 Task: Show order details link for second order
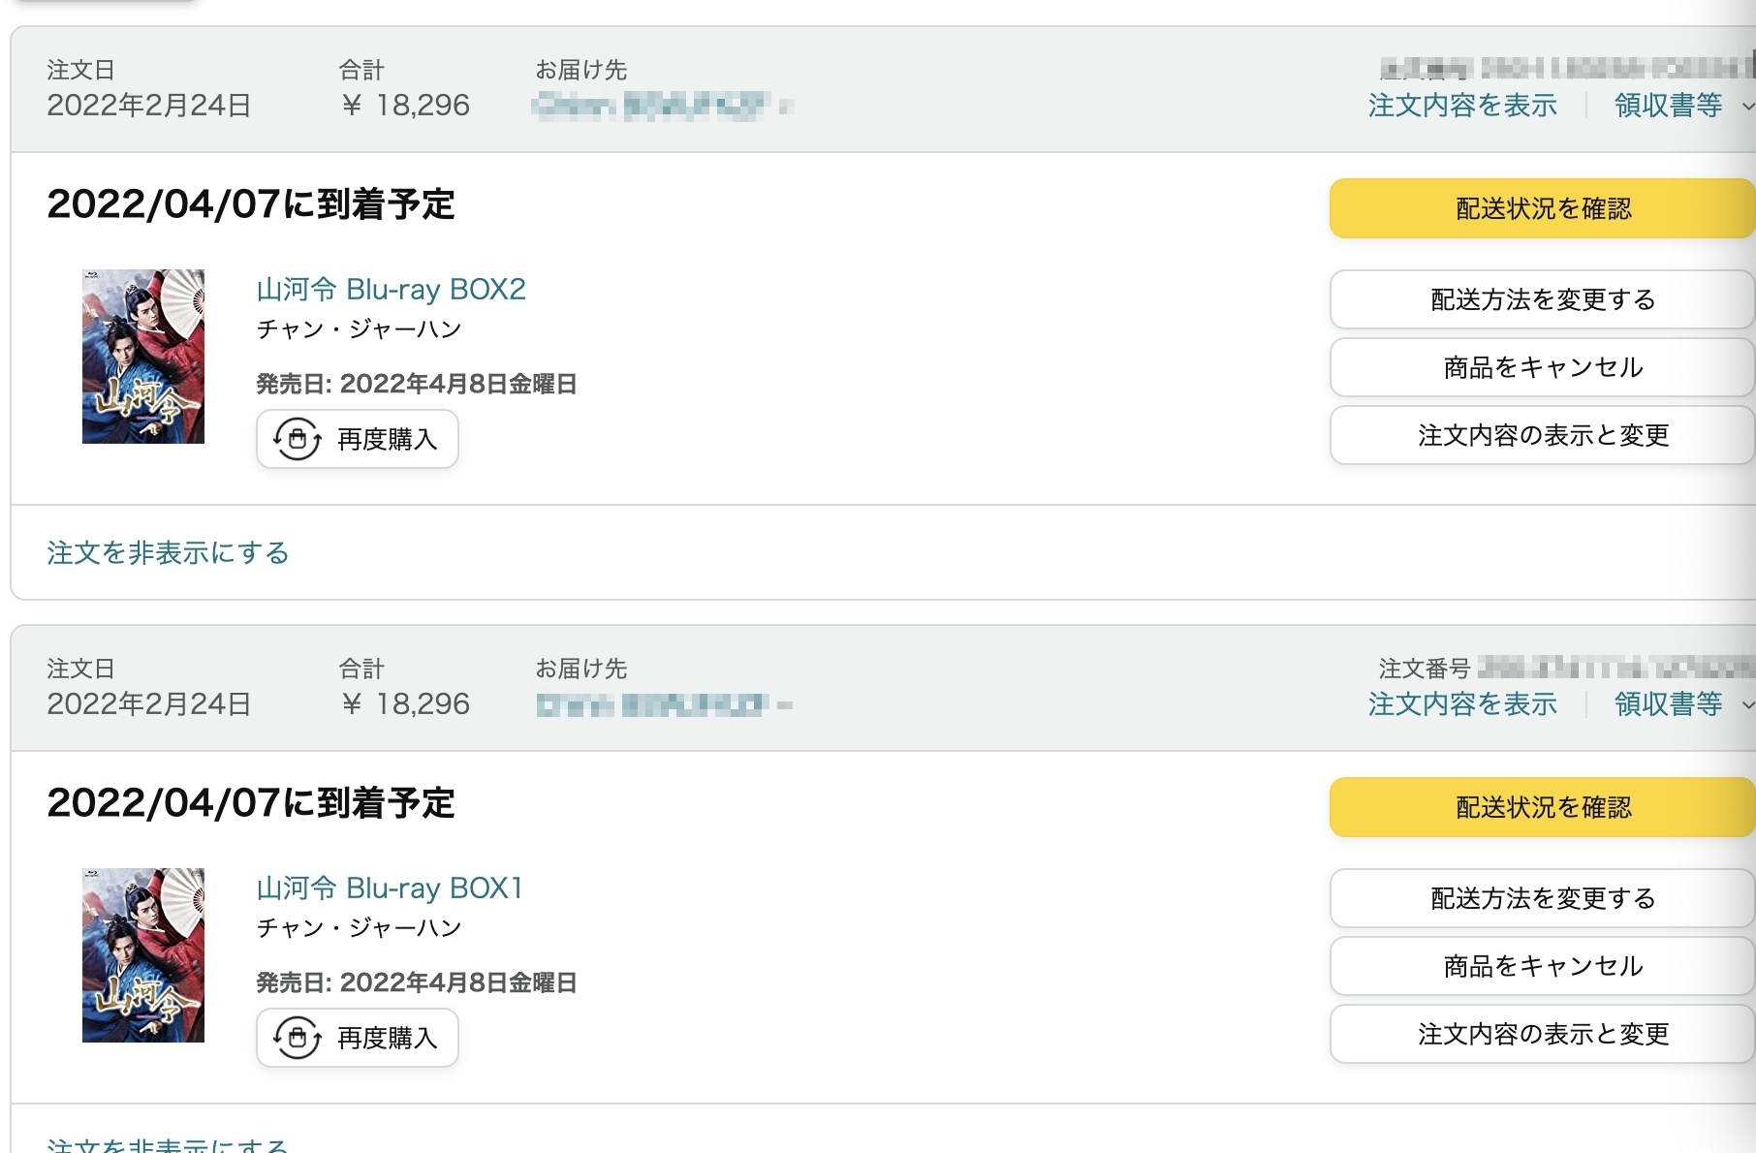pos(1462,704)
